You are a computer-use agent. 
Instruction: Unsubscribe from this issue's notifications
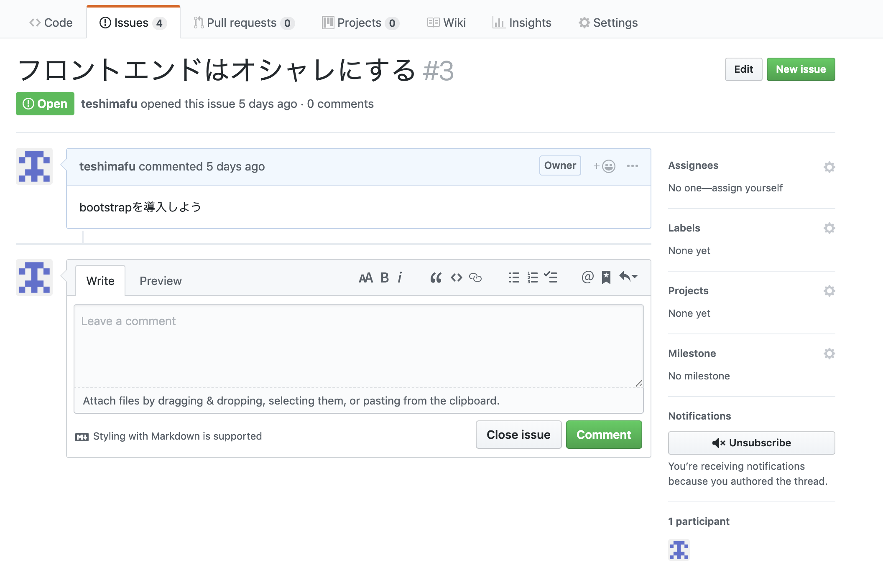751,443
